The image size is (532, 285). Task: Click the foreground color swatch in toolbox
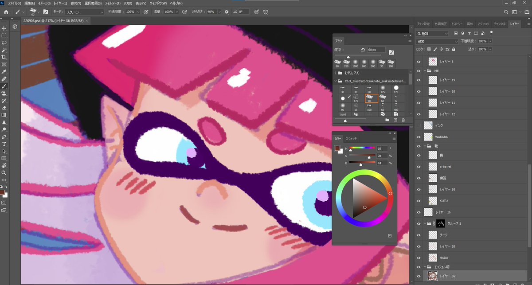pyautogui.click(x=3, y=191)
